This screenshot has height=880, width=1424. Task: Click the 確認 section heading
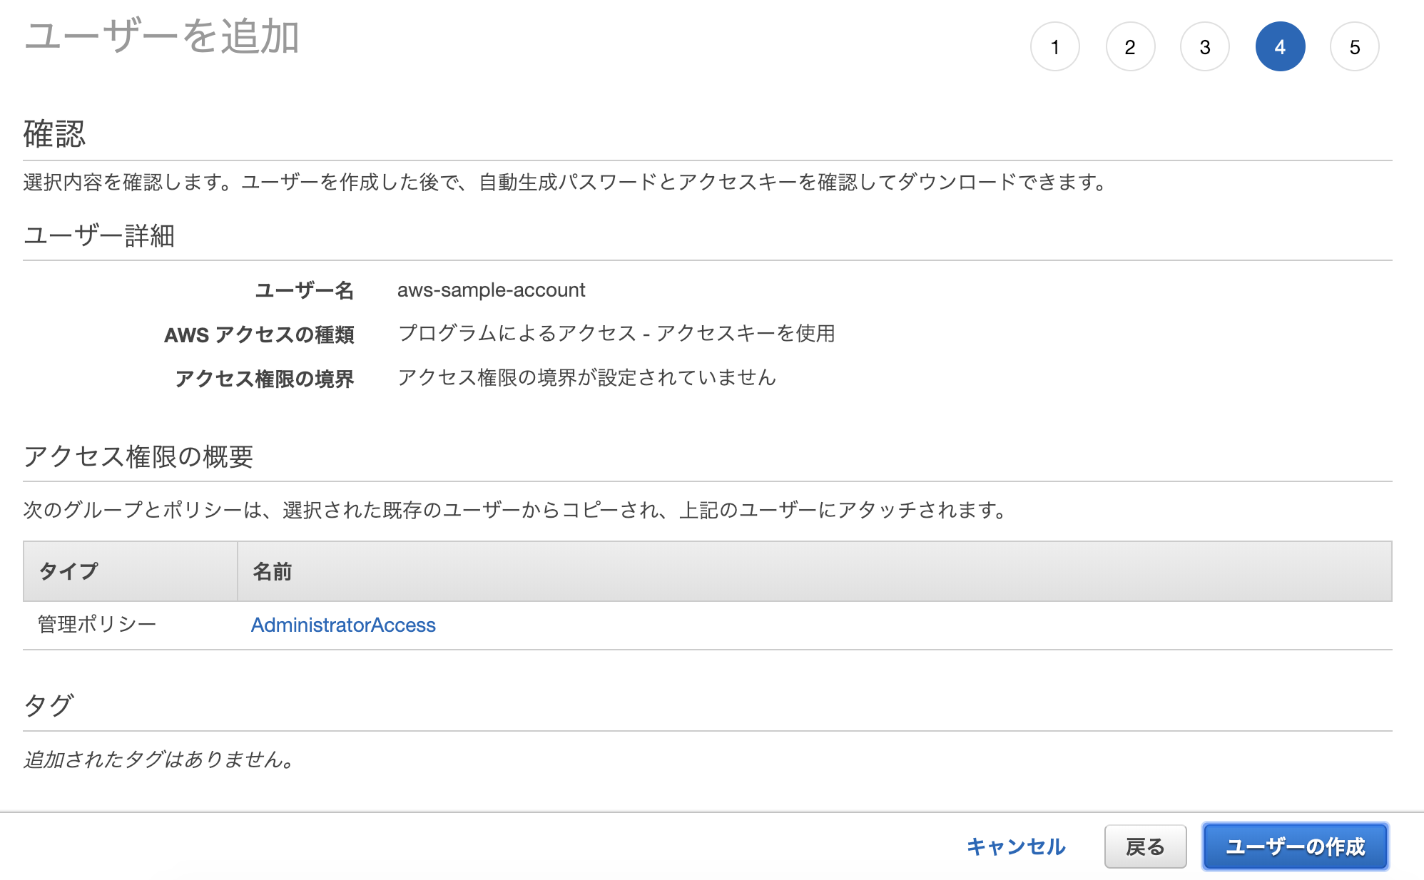(54, 134)
